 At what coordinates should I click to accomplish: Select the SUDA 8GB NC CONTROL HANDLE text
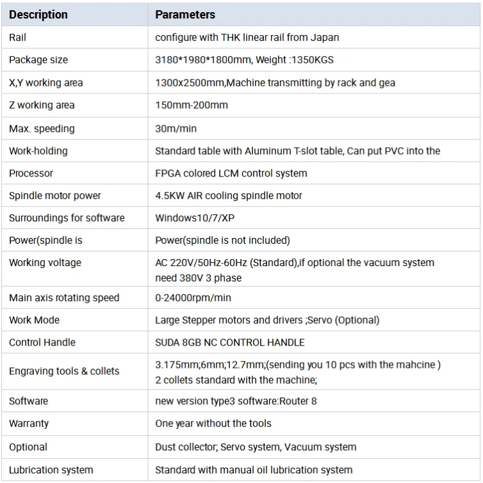tap(230, 342)
